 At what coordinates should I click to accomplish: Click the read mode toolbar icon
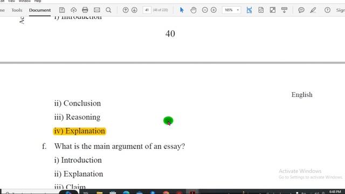click(284, 10)
